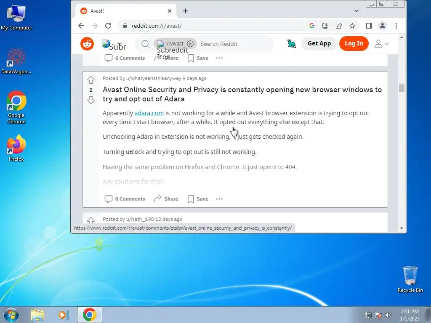Viewport: 431px width, 323px height.
Task: Select the Avast! browser tab
Action: [126, 11]
